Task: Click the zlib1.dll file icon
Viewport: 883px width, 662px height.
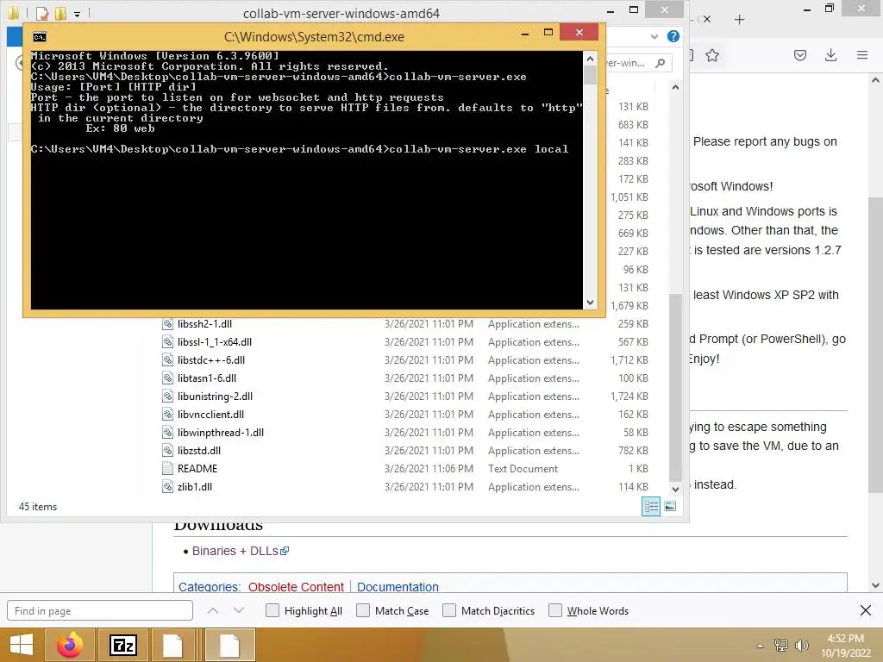Action: click(x=167, y=486)
